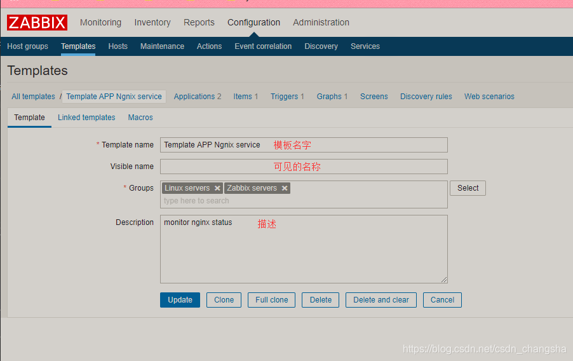Image resolution: width=573 pixels, height=361 pixels.
Task: Open Discovery rules link
Action: click(426, 97)
